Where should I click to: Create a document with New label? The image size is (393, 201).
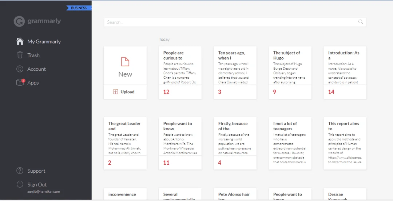(125, 74)
